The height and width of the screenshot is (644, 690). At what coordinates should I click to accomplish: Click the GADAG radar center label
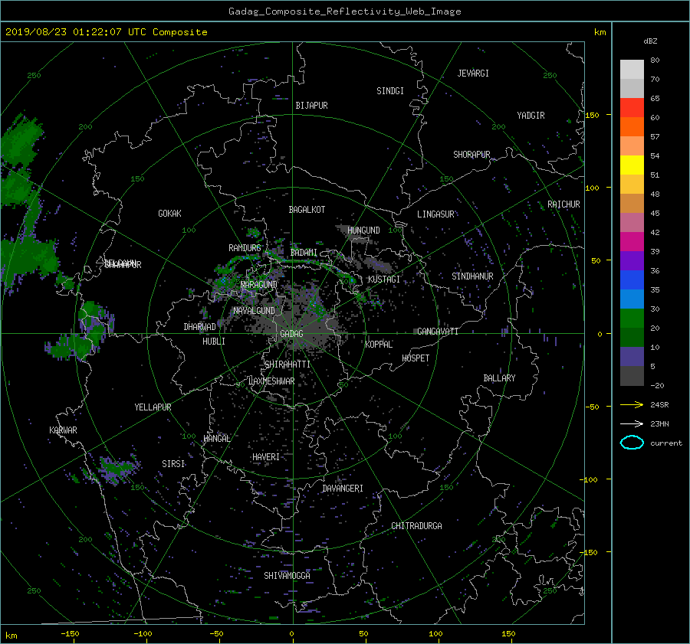[291, 334]
